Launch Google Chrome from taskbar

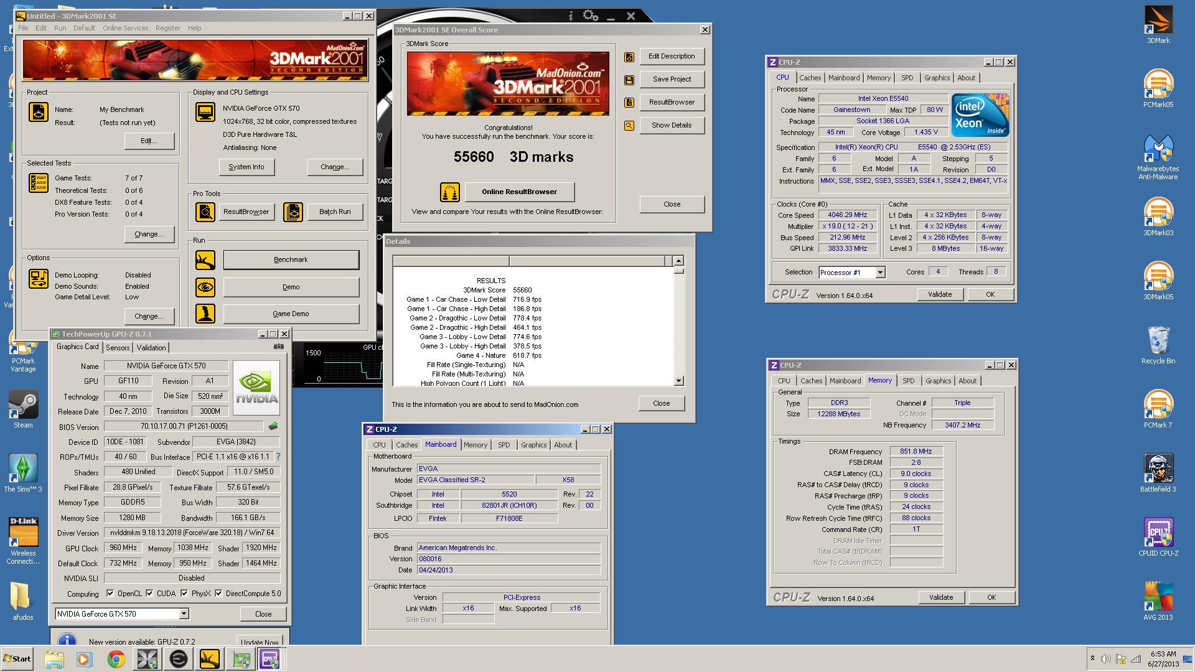(x=116, y=659)
